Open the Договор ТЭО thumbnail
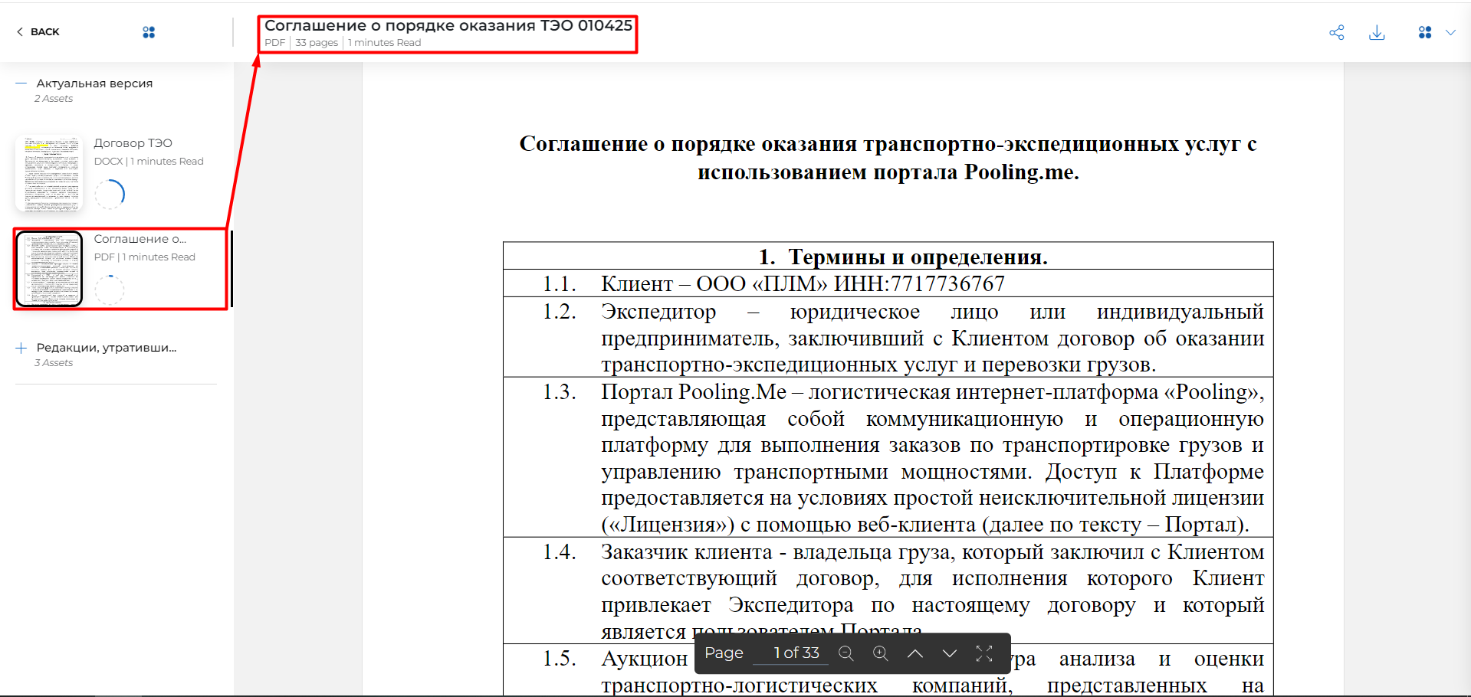The height and width of the screenshot is (697, 1471). click(48, 173)
